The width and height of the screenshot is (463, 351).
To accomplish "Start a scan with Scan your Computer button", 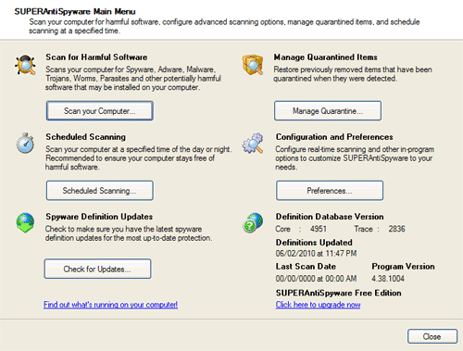I will (100, 111).
